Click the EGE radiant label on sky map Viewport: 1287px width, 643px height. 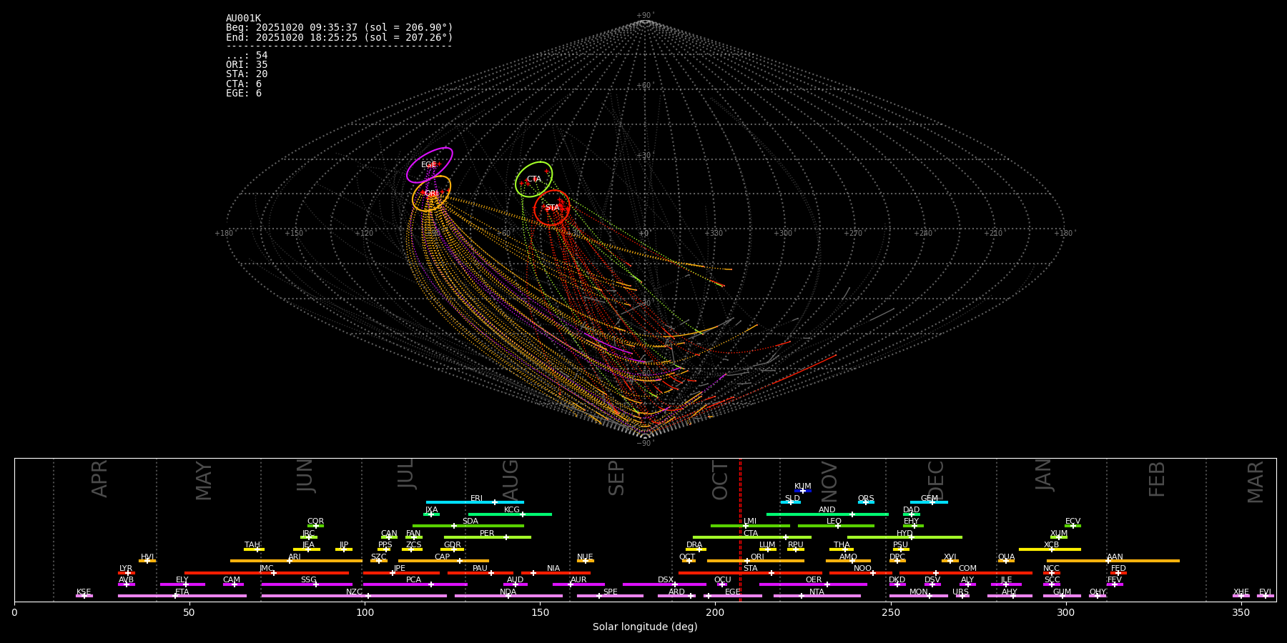click(428, 165)
